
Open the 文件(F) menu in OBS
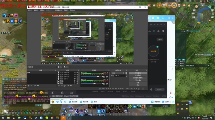tap(30, 10)
